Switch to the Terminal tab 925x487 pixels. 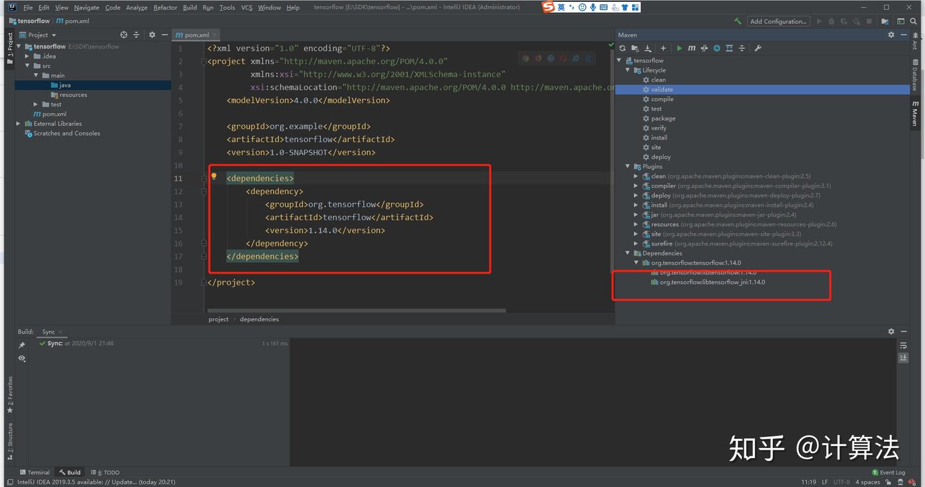point(35,472)
